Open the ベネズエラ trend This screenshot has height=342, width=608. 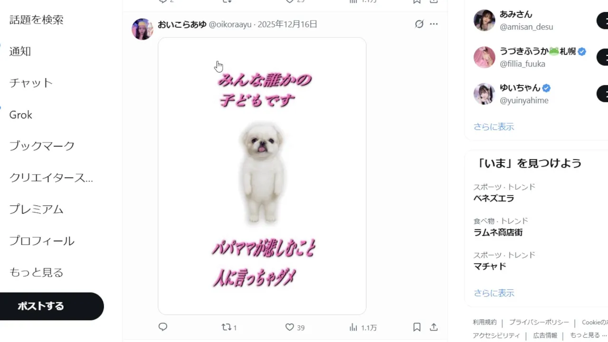pyautogui.click(x=494, y=199)
